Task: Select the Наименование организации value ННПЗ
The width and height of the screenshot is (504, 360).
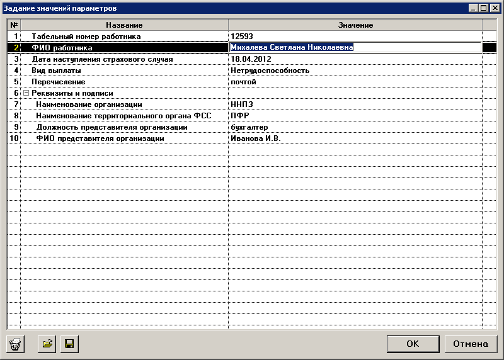Action: pyautogui.click(x=355, y=104)
